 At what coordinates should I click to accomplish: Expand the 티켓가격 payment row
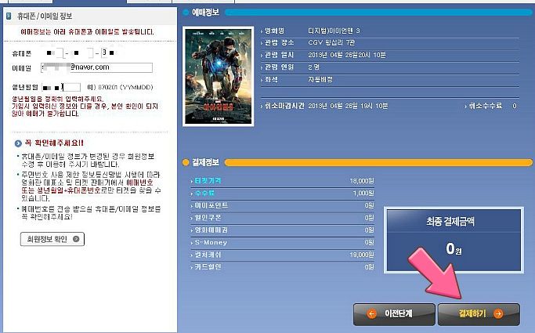pyautogui.click(x=282, y=181)
